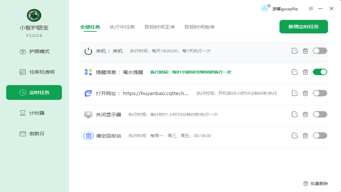
Task: Enable the 关闭显示器 task toggle
Action: tap(320, 114)
